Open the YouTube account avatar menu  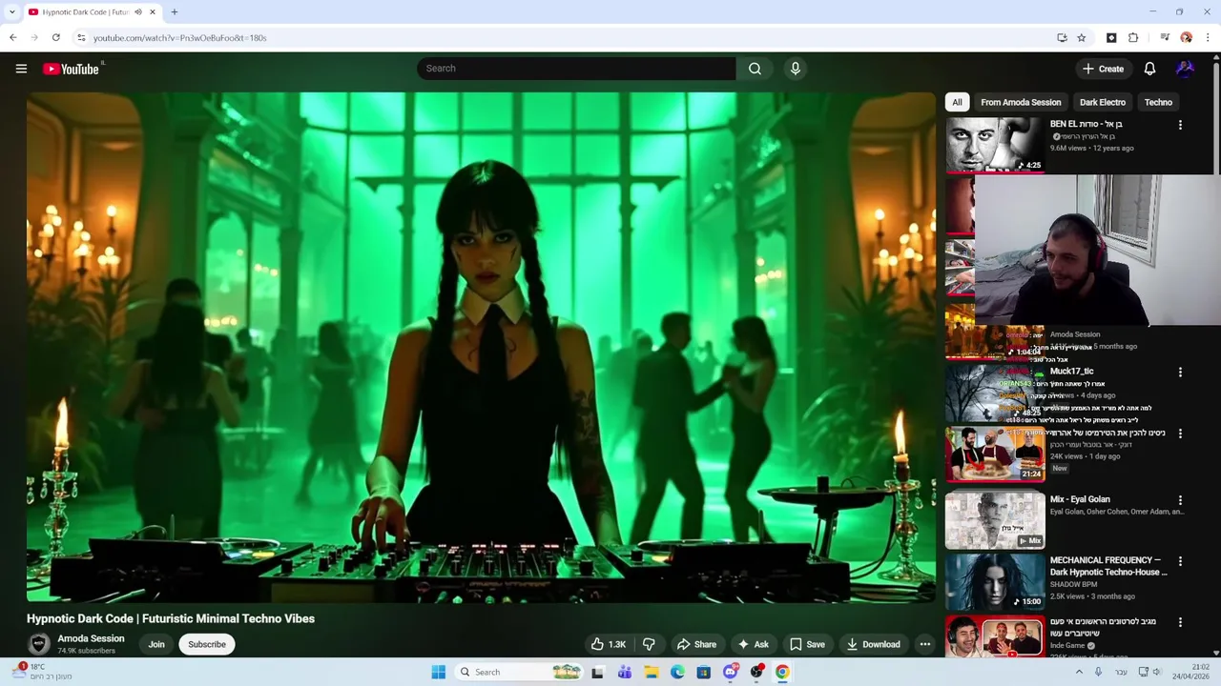pyautogui.click(x=1185, y=69)
